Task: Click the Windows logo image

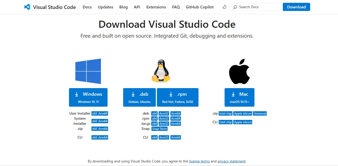Action: tap(88, 71)
